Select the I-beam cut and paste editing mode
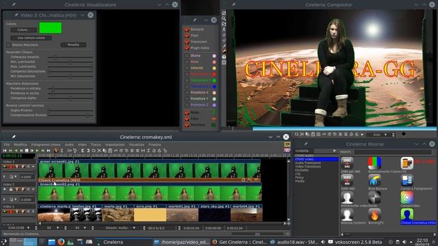438x246 pixels. 62,150
